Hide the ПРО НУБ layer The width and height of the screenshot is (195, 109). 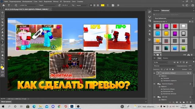click(x=154, y=97)
